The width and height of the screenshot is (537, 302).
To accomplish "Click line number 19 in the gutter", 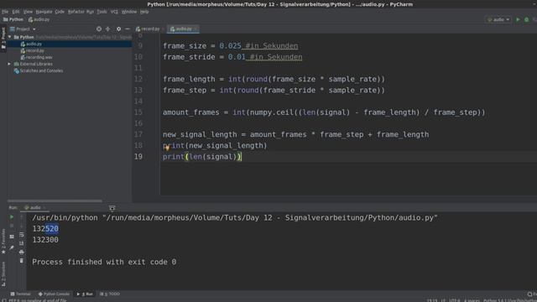I will click(138, 157).
